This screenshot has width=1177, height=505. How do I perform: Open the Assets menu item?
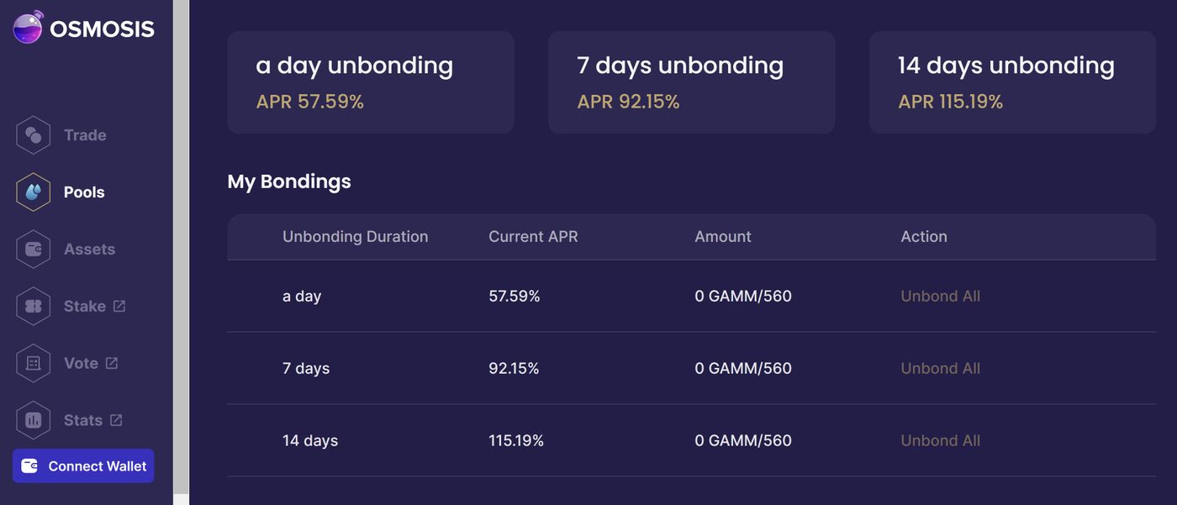pos(89,250)
